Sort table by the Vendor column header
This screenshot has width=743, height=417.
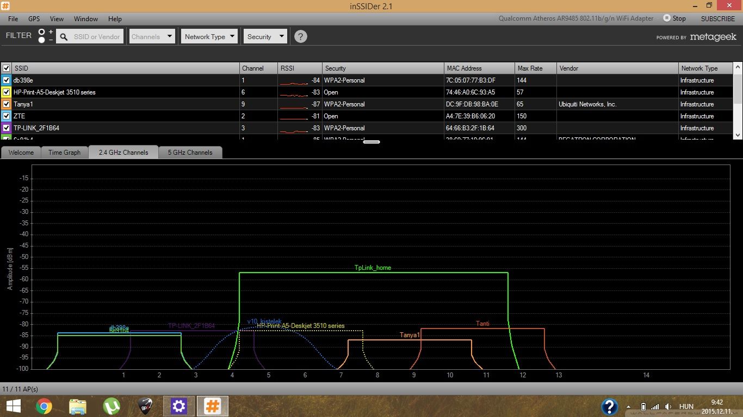click(618, 68)
